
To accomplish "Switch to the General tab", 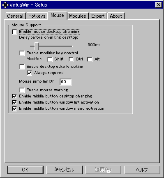I will click(15, 16).
